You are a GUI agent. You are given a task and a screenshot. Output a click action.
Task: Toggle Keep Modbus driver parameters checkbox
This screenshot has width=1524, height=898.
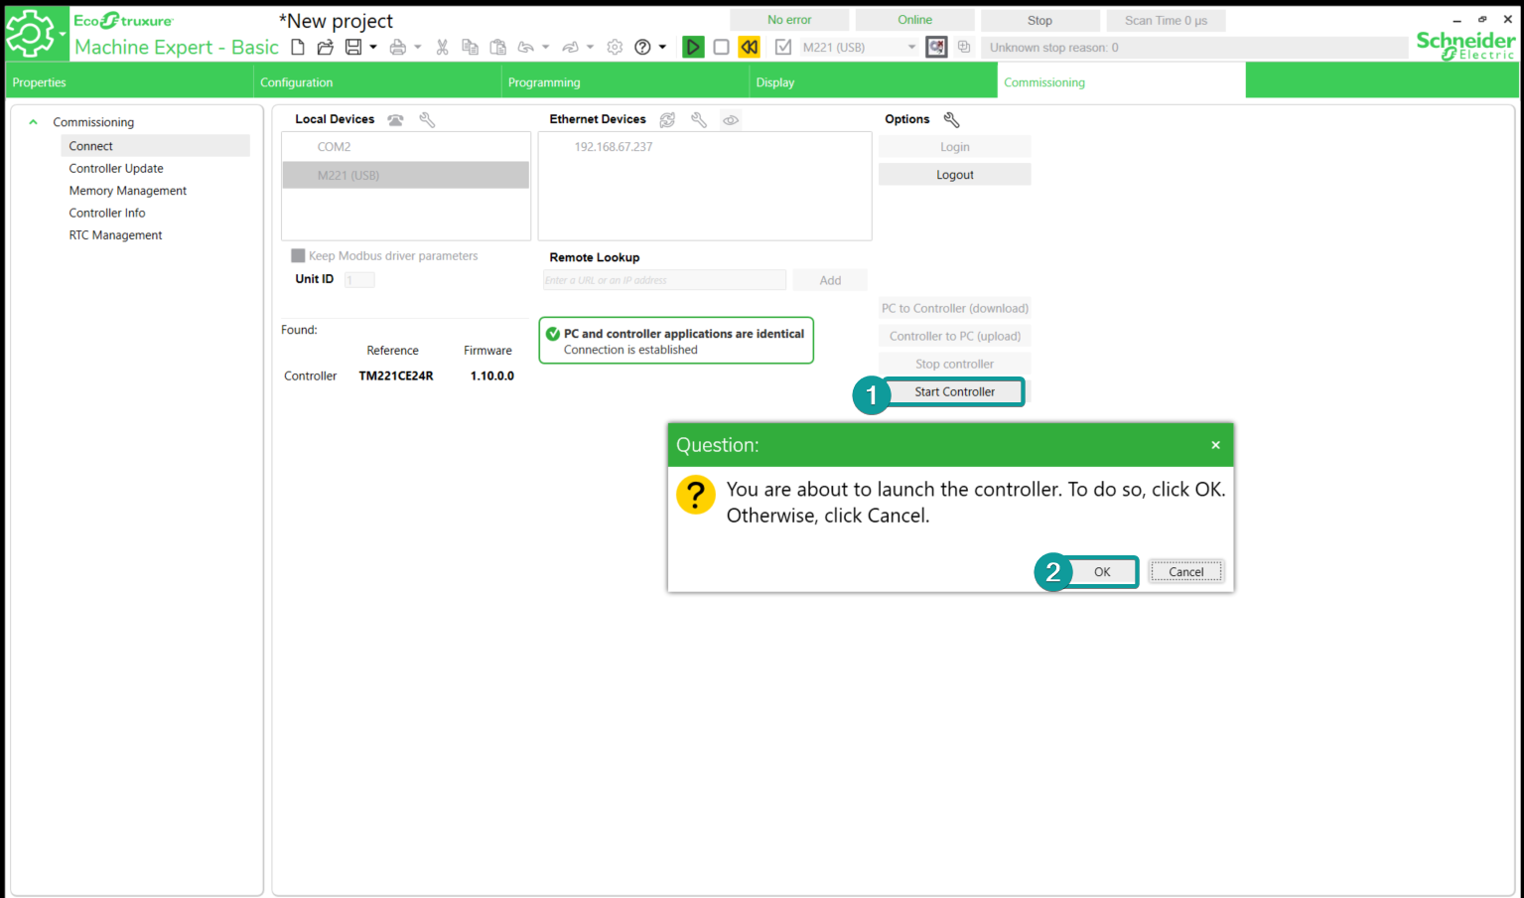298,255
